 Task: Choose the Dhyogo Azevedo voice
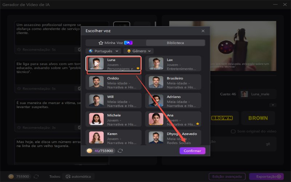[x=173, y=138]
